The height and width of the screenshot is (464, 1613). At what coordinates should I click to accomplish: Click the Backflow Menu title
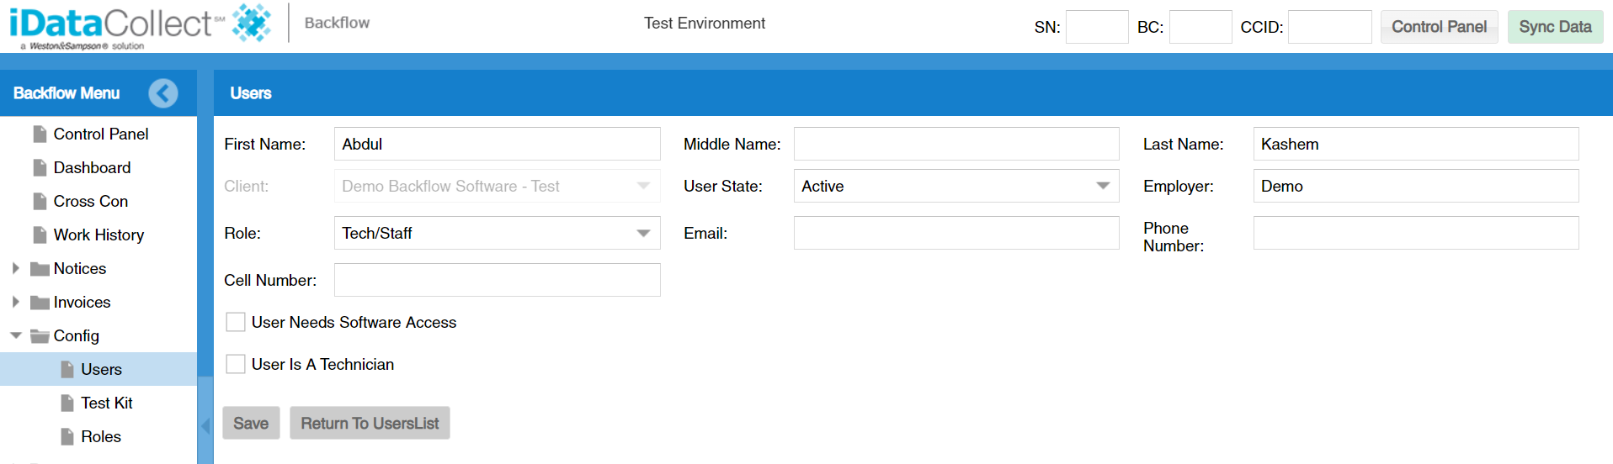click(67, 93)
